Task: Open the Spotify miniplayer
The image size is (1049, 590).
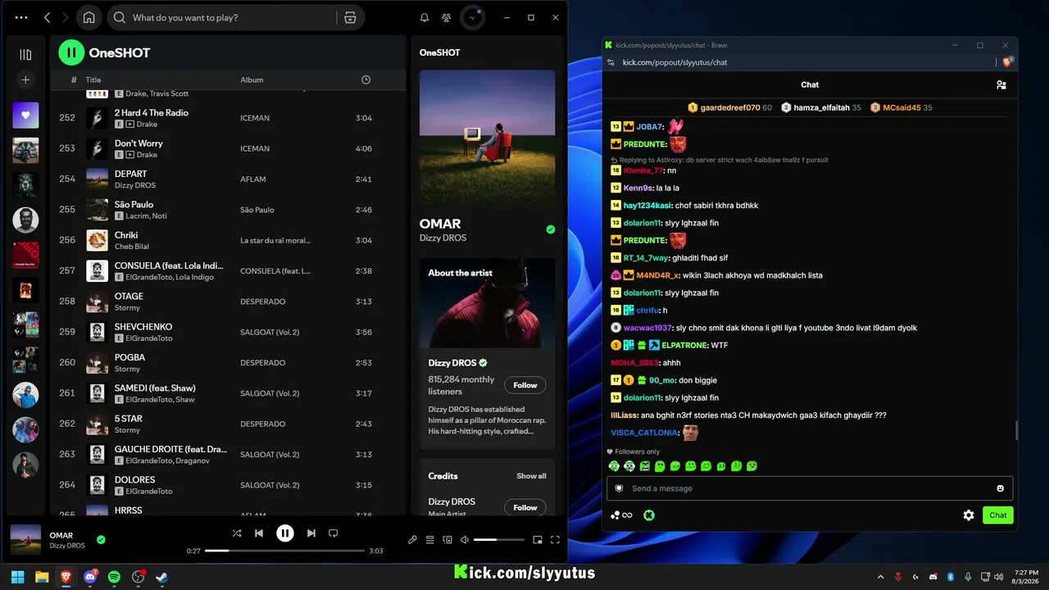Action: 538,540
